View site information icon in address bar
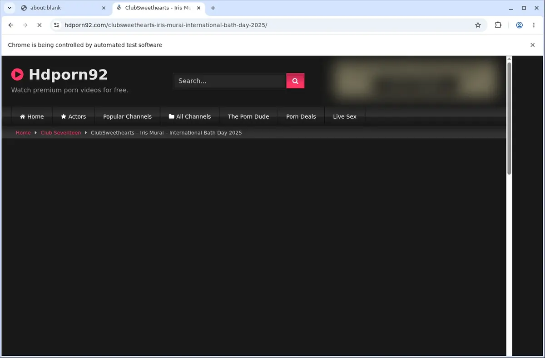 56,25
